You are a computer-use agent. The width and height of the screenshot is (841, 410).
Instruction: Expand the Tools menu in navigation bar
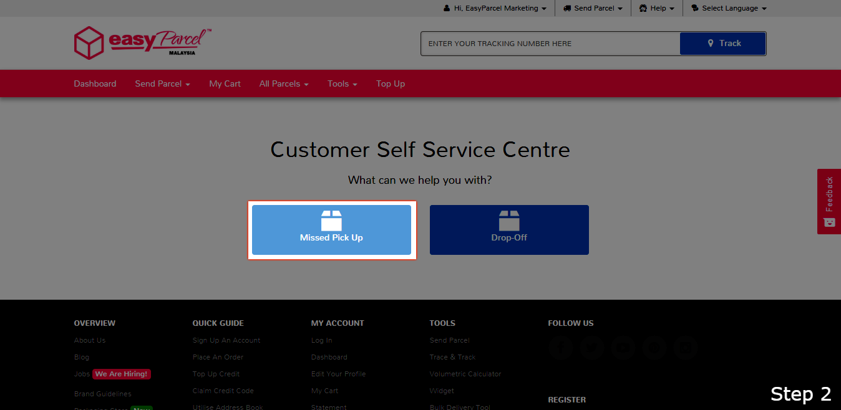[343, 83]
